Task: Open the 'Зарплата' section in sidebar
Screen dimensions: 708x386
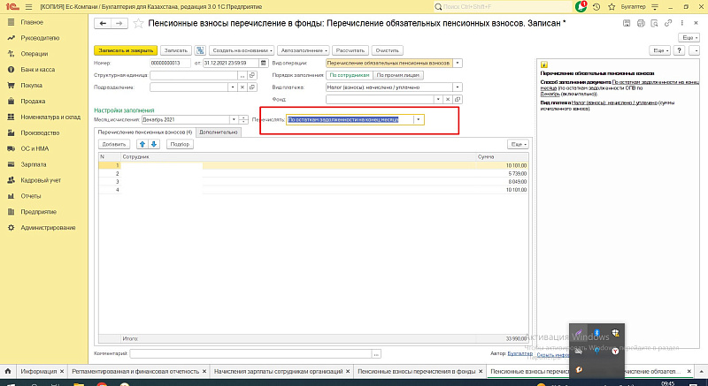Action: (34, 164)
